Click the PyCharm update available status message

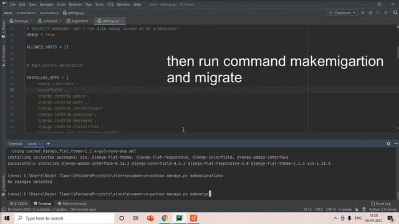pyautogui.click(x=52, y=210)
